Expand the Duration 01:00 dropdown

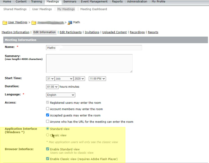point(52,87)
